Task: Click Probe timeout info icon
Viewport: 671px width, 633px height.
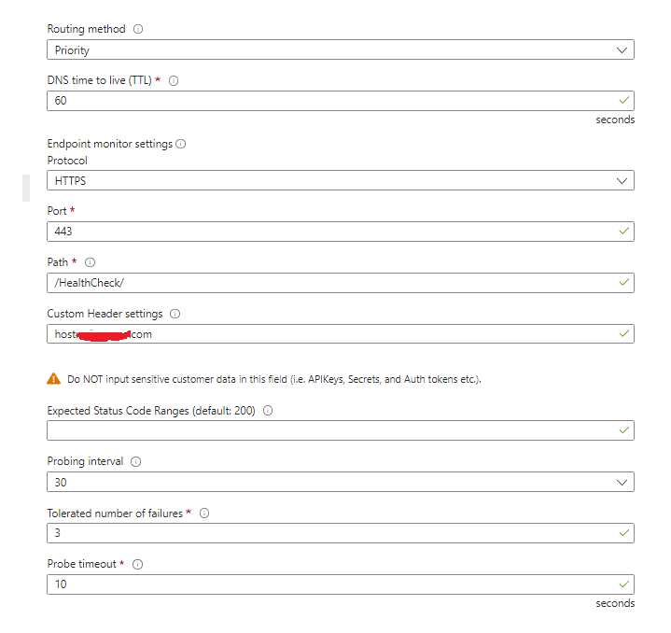Action: 137,564
